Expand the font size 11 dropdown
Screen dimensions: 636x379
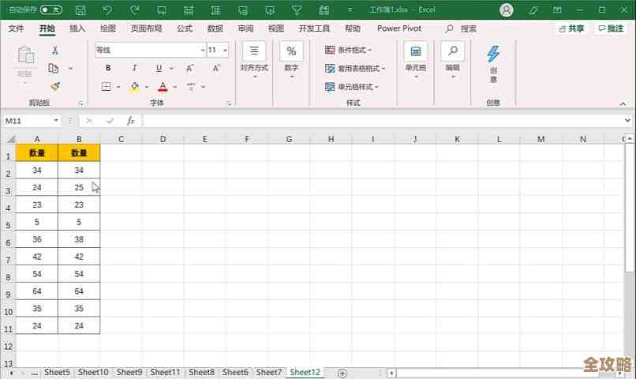(x=225, y=50)
